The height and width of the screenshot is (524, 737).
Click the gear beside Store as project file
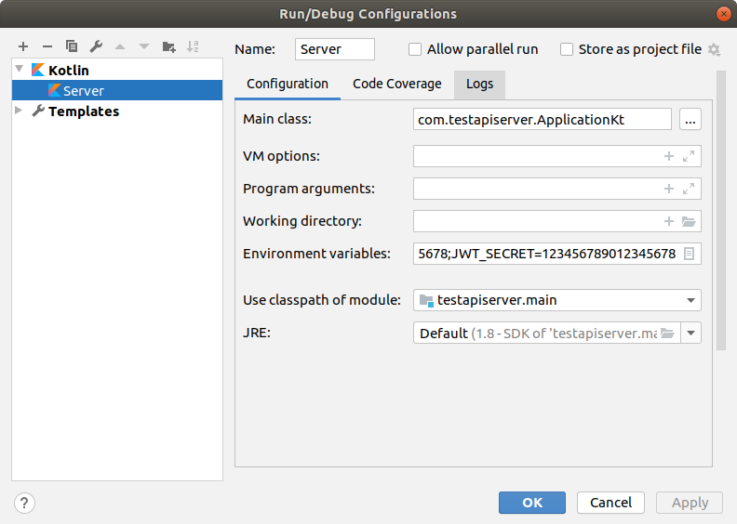[x=715, y=49]
